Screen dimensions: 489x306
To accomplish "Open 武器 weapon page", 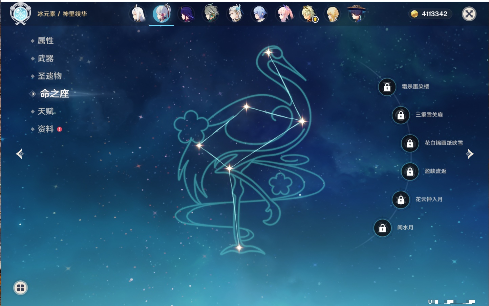I will (x=46, y=58).
